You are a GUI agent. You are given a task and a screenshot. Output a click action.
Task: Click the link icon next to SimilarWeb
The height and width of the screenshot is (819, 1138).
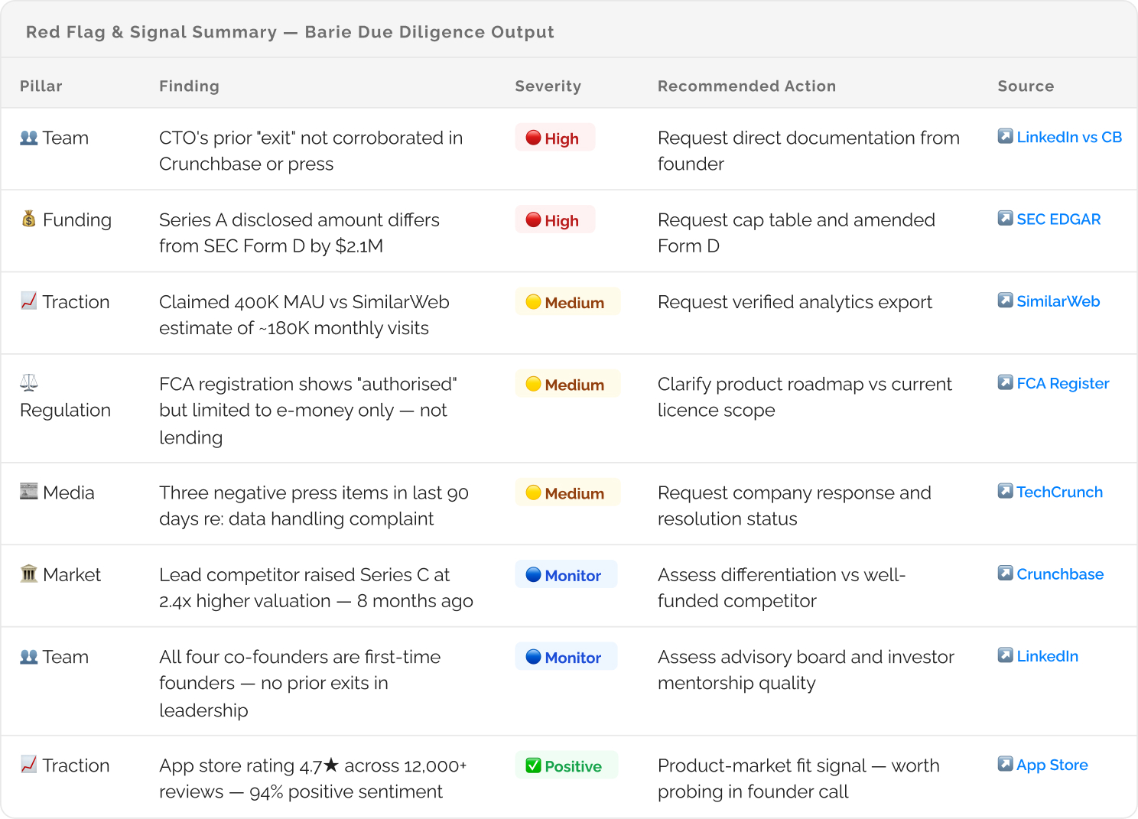click(1005, 301)
